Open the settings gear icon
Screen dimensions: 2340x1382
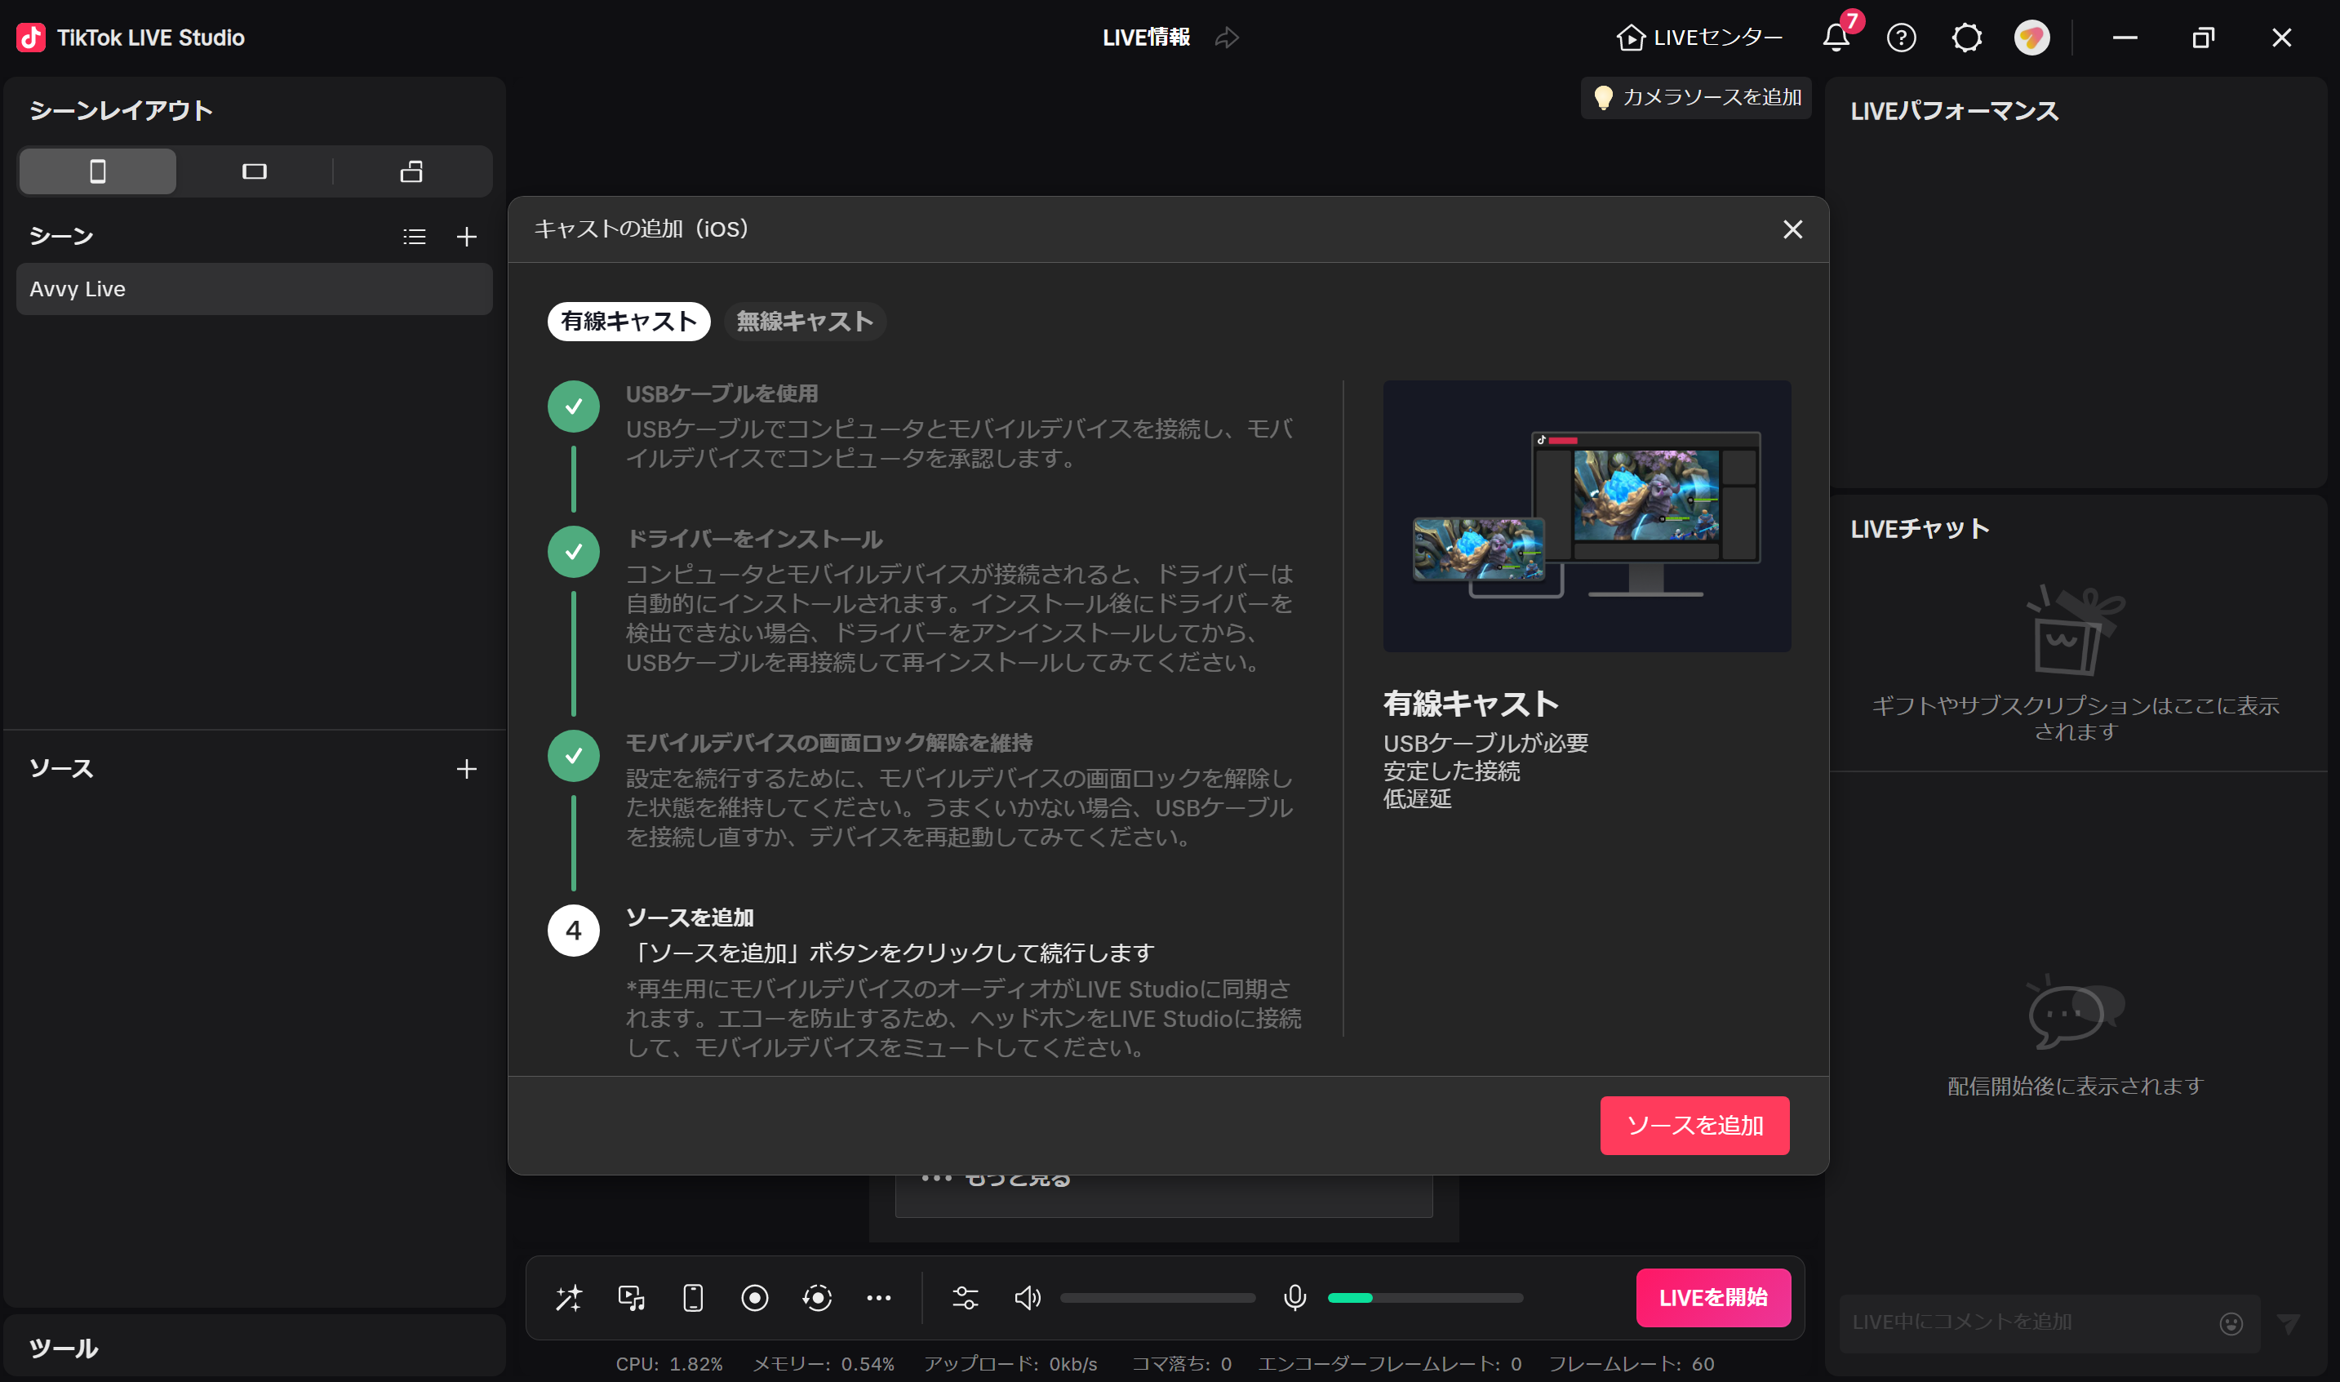click(x=1967, y=38)
